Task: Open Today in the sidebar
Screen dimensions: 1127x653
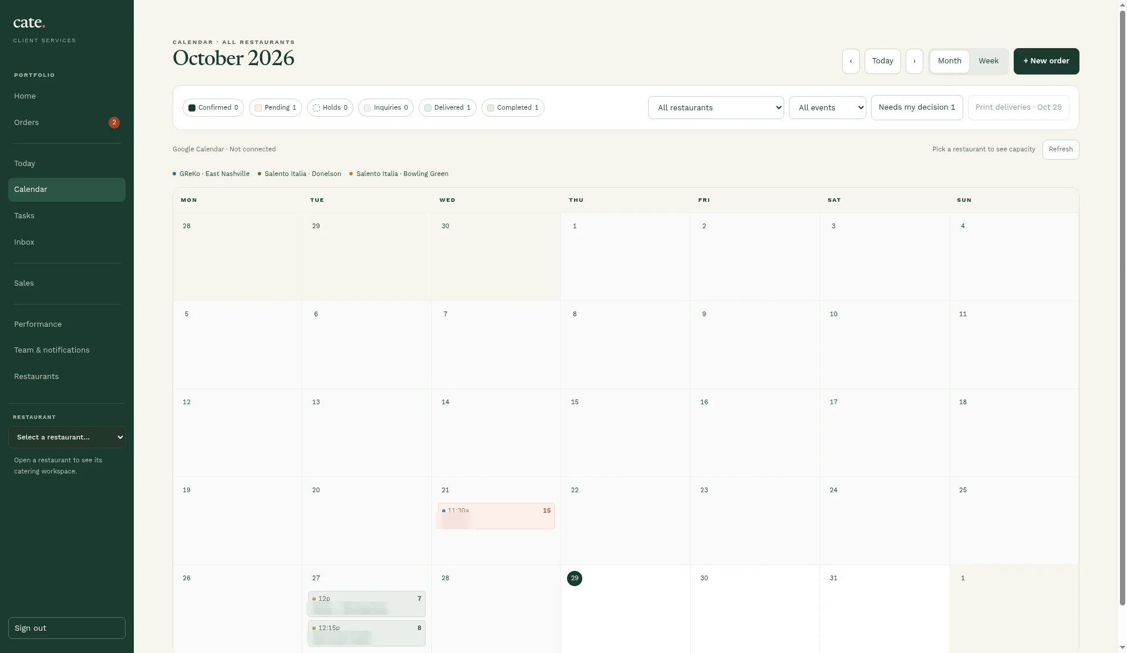Action: [x=67, y=164]
